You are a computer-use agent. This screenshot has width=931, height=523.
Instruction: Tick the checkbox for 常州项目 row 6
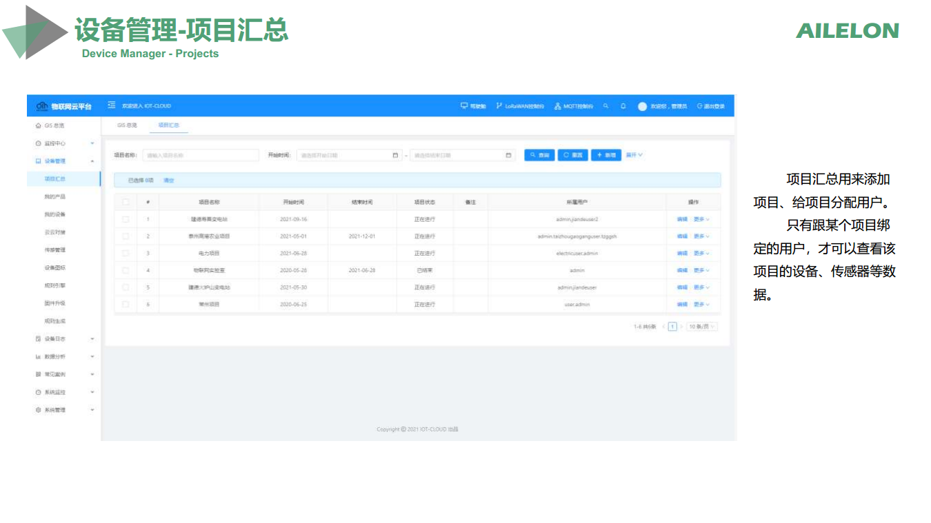coord(126,304)
